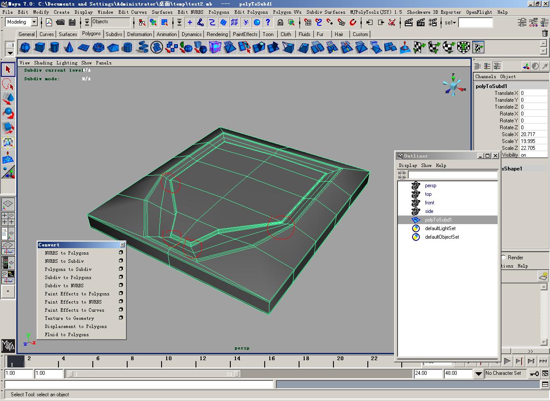Choose Displacement to Polygons in Convert
Image resolution: width=550 pixels, height=401 pixels.
pyautogui.click(x=76, y=326)
